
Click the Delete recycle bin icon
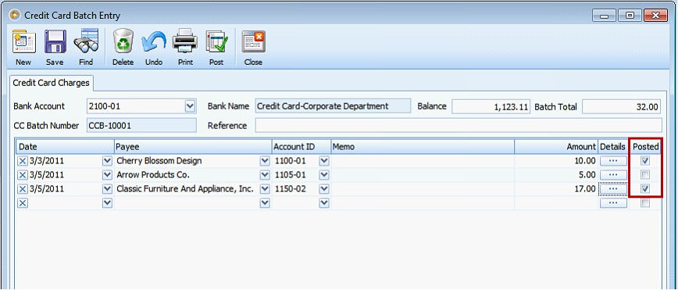(123, 41)
